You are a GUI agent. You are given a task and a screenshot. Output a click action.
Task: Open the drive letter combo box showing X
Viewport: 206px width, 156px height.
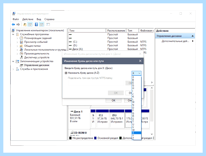click(136, 73)
